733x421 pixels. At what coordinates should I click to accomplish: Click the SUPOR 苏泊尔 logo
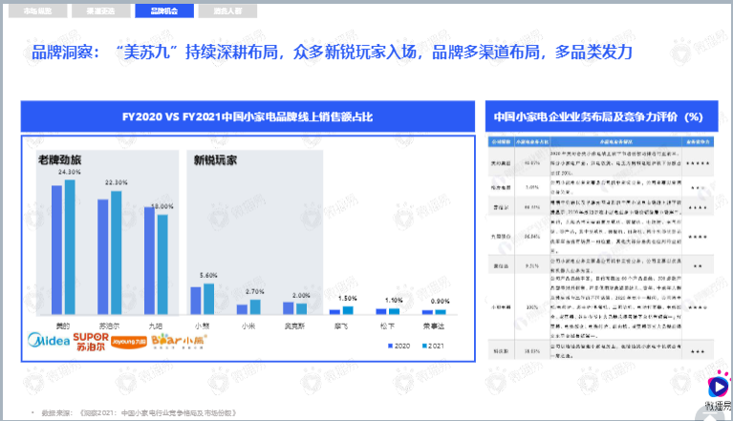point(91,342)
